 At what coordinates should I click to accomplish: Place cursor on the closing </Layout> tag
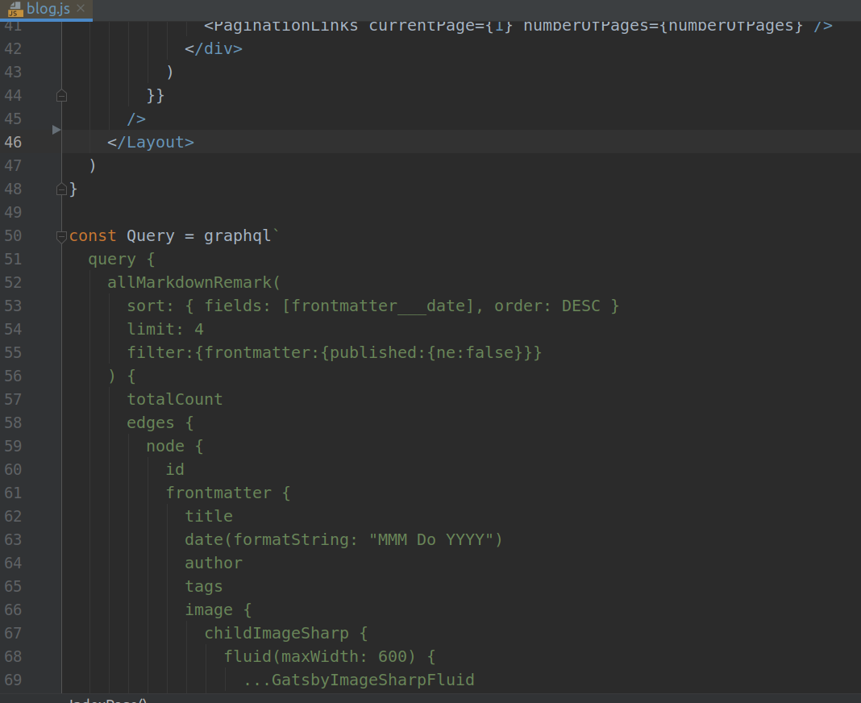click(151, 142)
